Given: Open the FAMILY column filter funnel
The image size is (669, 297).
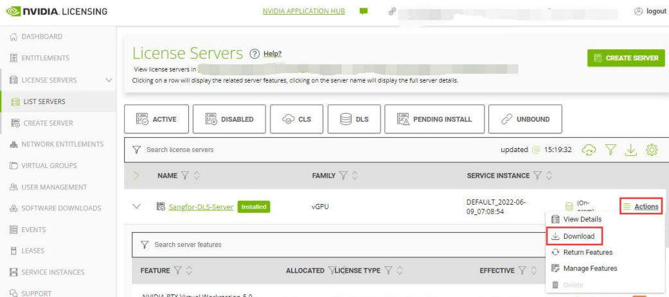Looking at the screenshot, I should click(x=343, y=176).
